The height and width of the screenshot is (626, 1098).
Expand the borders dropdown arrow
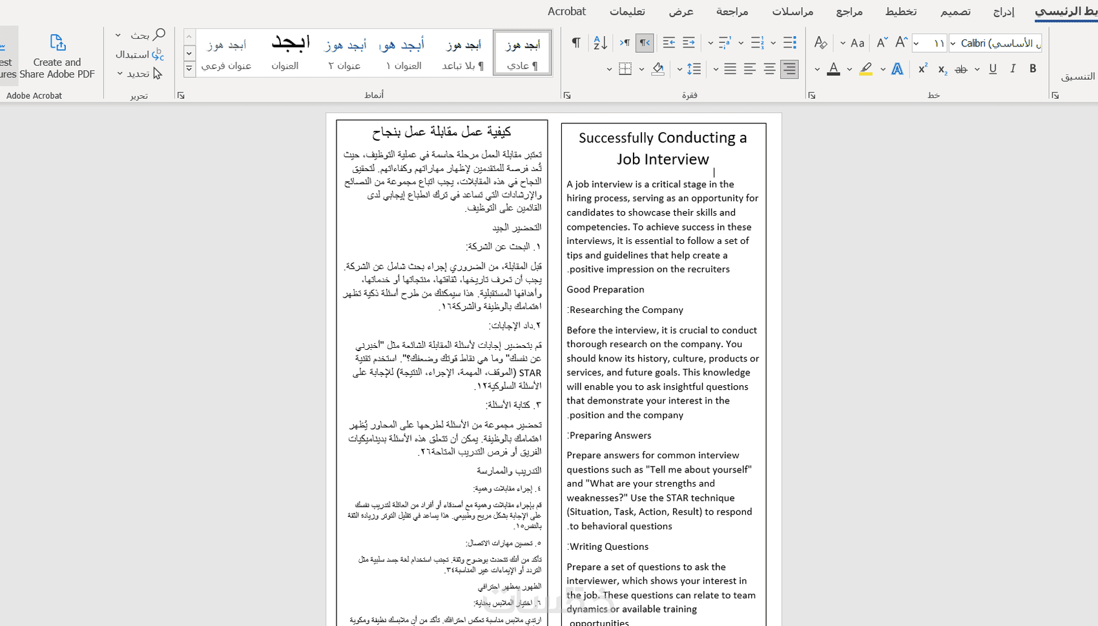609,69
